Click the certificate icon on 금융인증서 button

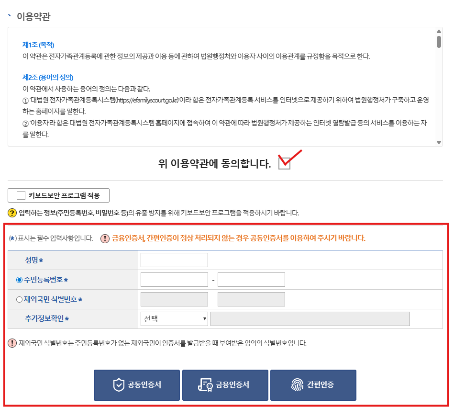click(x=206, y=385)
